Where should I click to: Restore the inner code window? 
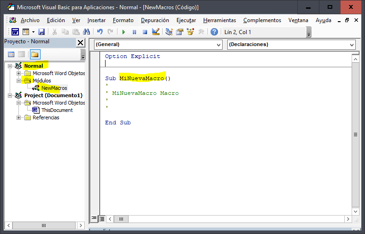coord(347,20)
